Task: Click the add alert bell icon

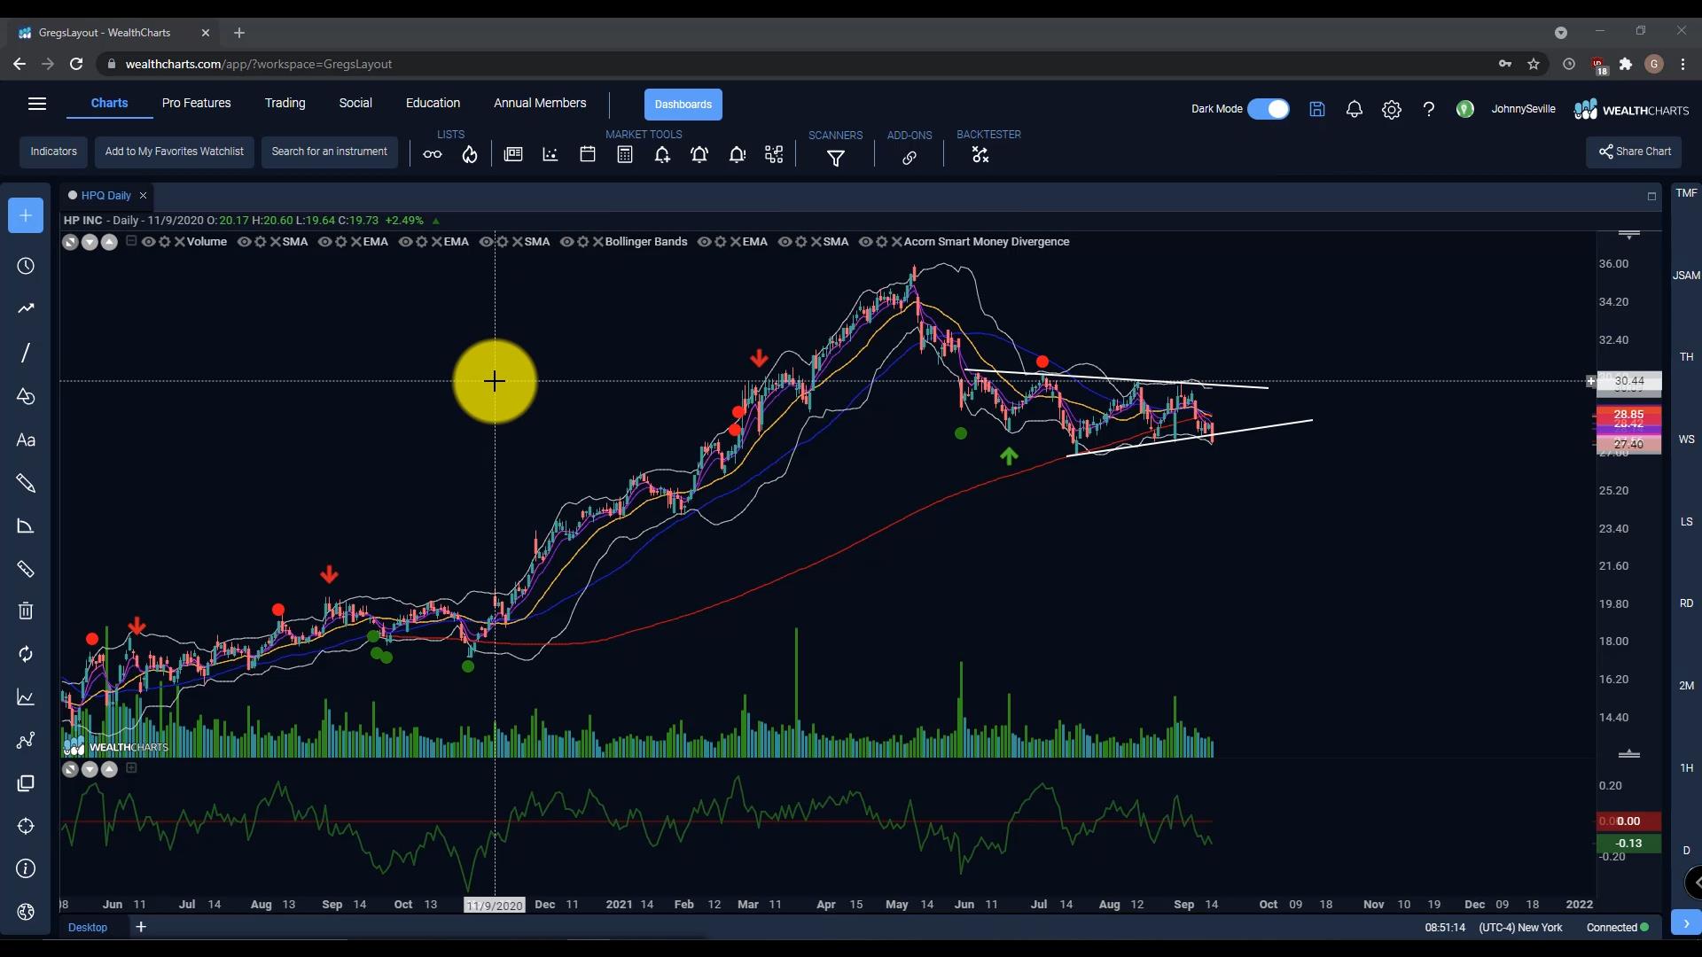Action: pyautogui.click(x=662, y=155)
